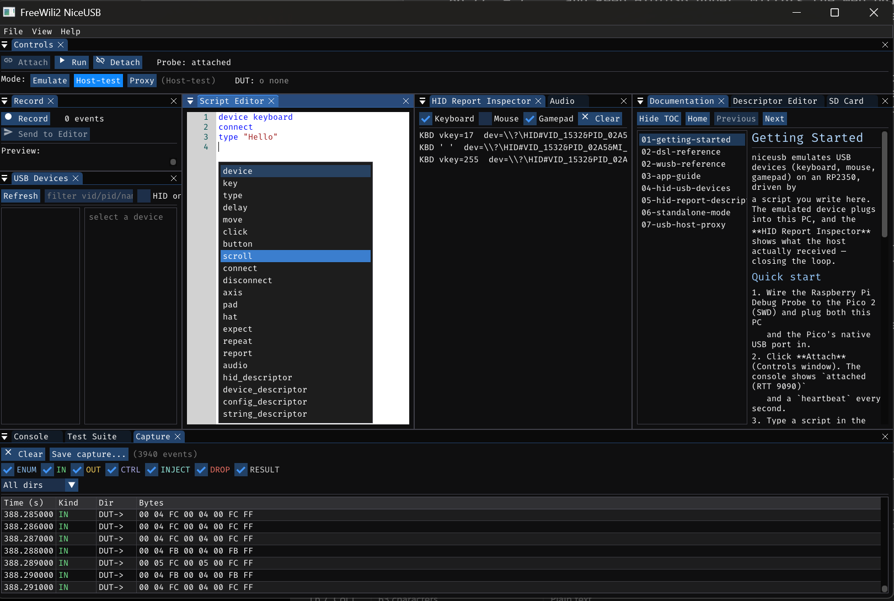The image size is (894, 601).
Task: Close the USB Devices tab X
Action: pyautogui.click(x=76, y=178)
